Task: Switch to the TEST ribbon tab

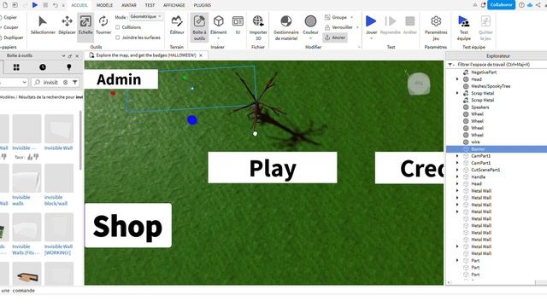Action: (x=150, y=5)
